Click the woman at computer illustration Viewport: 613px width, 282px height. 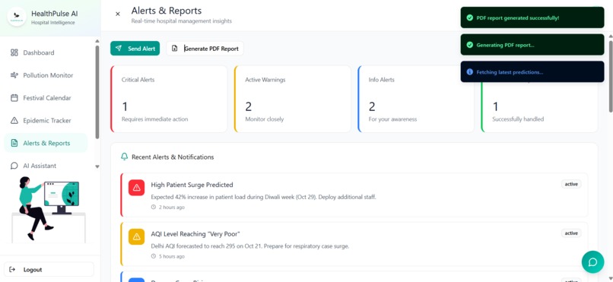coord(49,209)
